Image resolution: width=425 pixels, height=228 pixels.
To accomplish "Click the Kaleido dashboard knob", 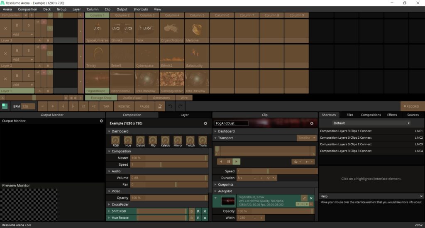I will pos(165,140).
